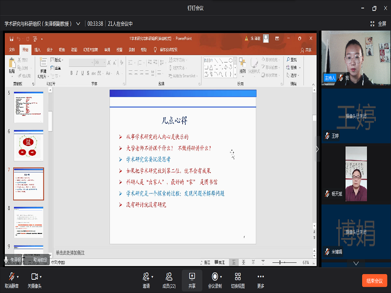Adjust the PowerPoint zoom slider
Screen dimensions: 391x293
[280, 262]
